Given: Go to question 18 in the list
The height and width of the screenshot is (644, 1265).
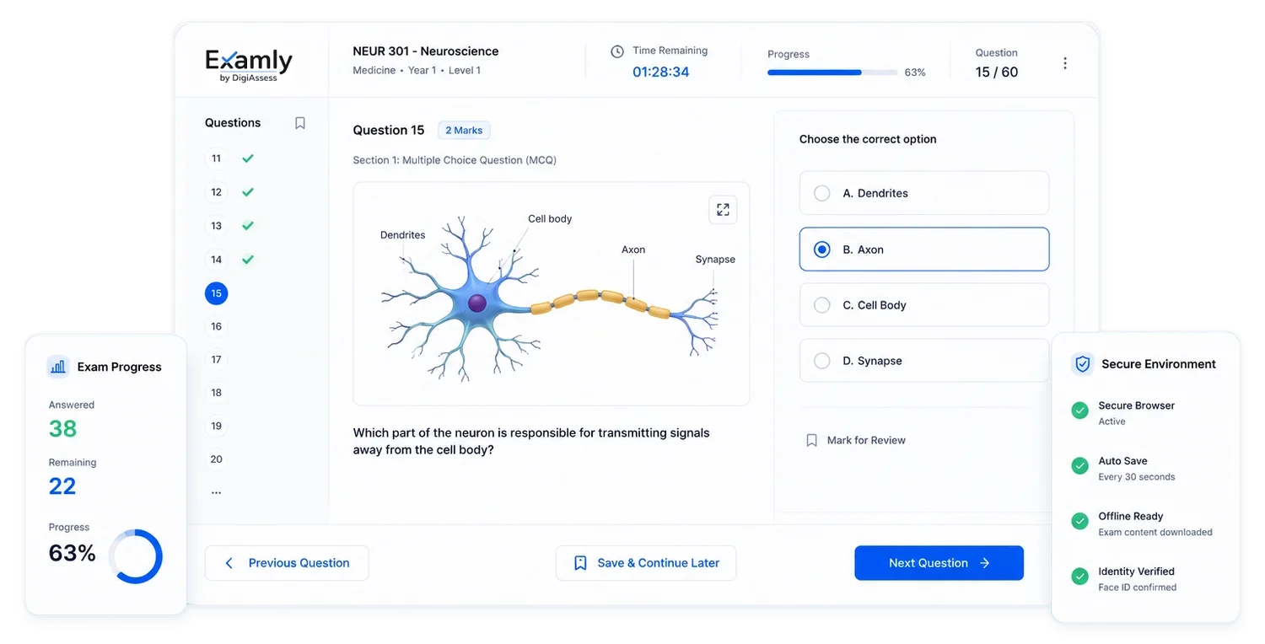Looking at the screenshot, I should (x=217, y=393).
